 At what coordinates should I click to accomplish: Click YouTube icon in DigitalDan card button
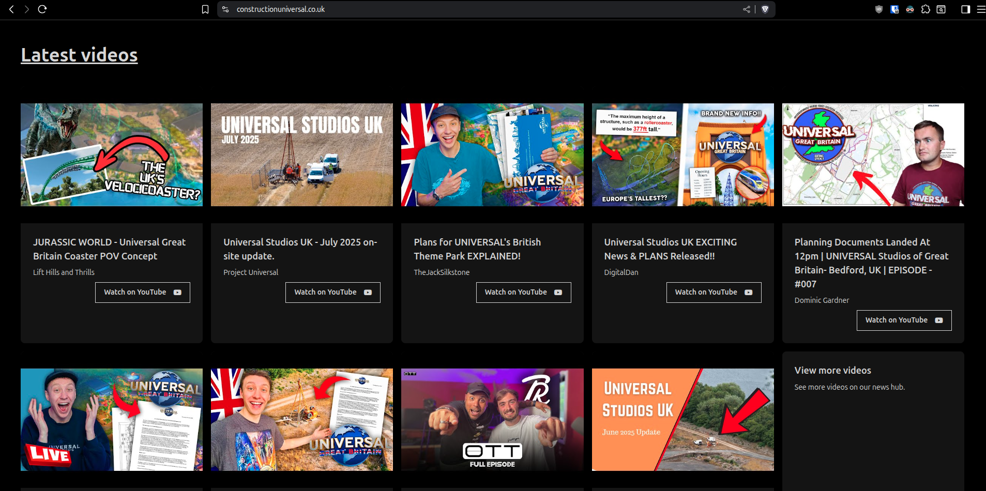[x=748, y=293]
